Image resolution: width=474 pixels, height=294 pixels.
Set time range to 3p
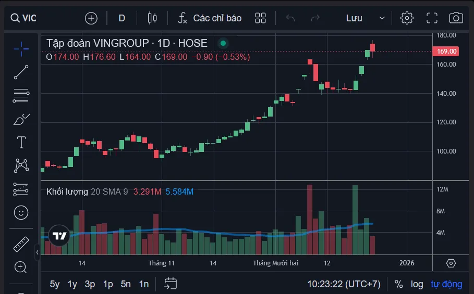click(x=90, y=284)
